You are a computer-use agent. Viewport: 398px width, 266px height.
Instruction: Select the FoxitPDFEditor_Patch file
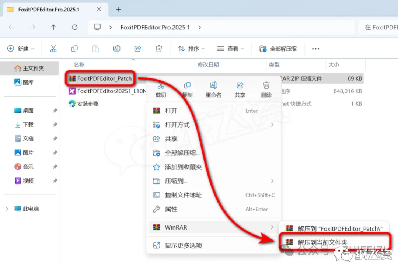(100, 78)
